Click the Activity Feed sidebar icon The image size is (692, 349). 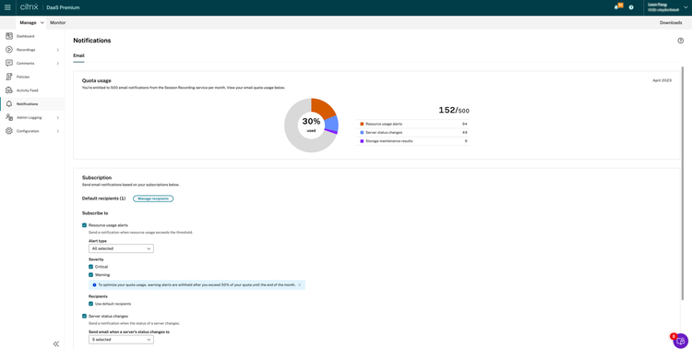pyautogui.click(x=9, y=90)
